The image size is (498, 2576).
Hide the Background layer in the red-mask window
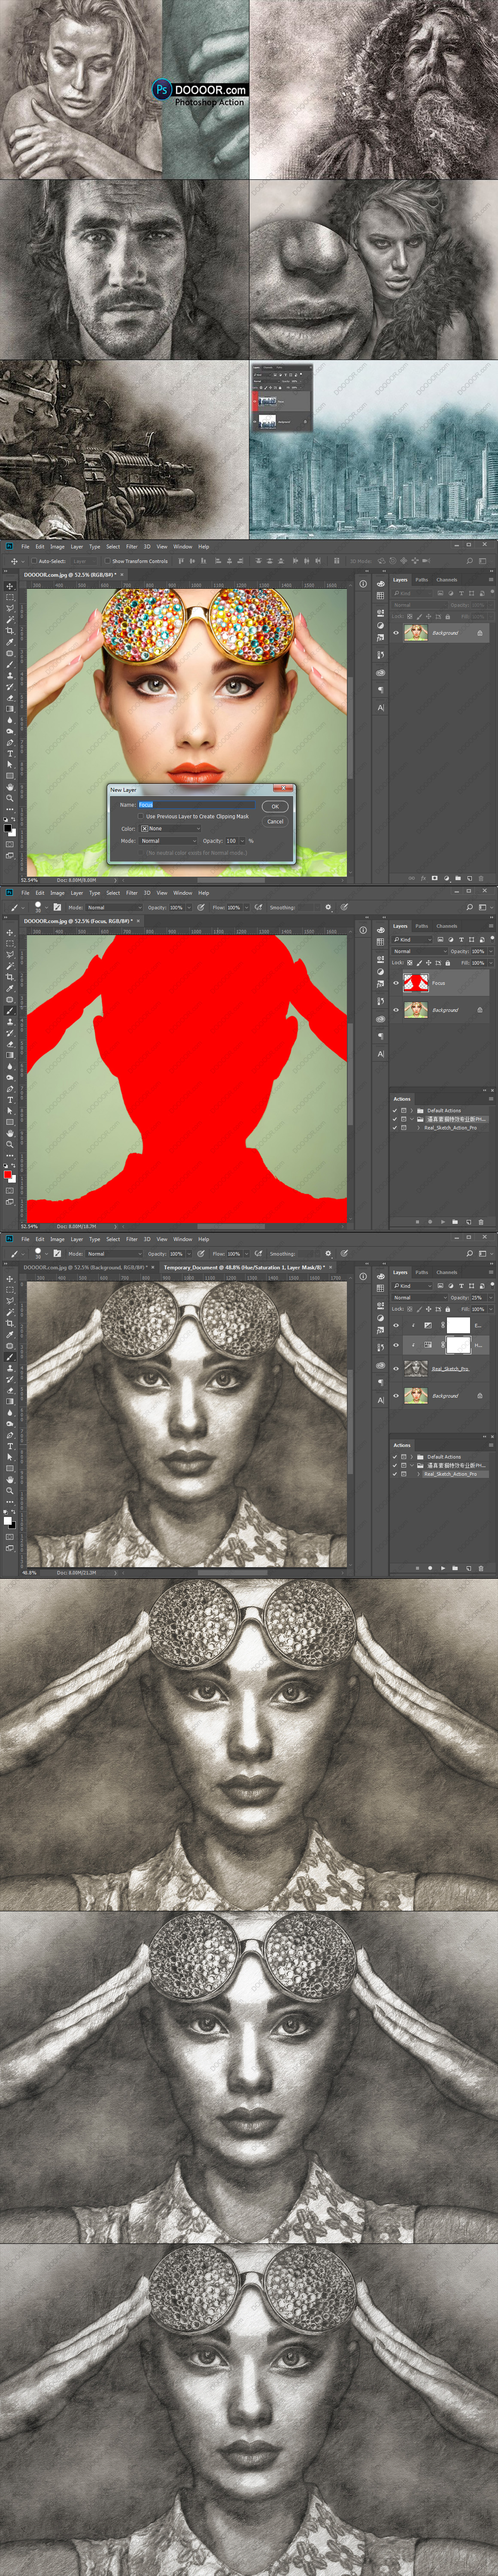[x=395, y=1010]
